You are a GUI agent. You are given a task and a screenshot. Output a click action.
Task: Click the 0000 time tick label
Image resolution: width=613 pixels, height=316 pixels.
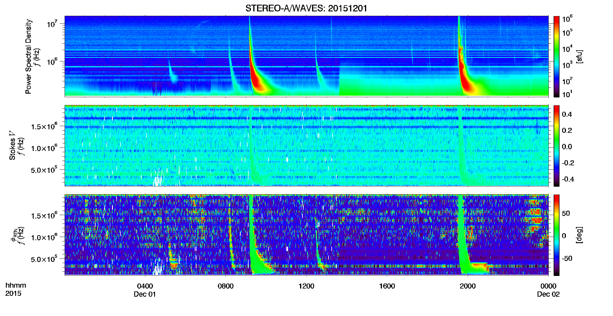click(548, 286)
